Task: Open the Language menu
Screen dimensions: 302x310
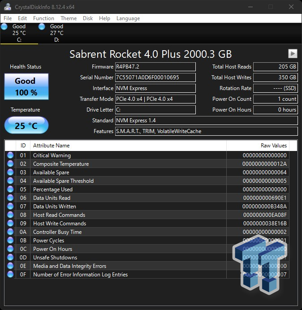Action: click(128, 18)
